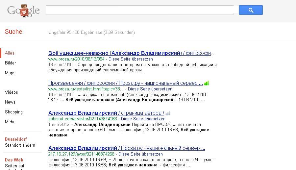This screenshot has width=296, height=170.
Task: Translate the 217.16.27.129 result page
Action: [140, 154]
